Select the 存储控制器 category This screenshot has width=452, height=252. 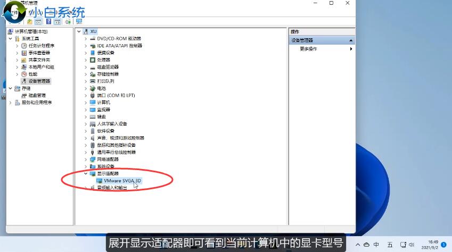tap(108, 74)
